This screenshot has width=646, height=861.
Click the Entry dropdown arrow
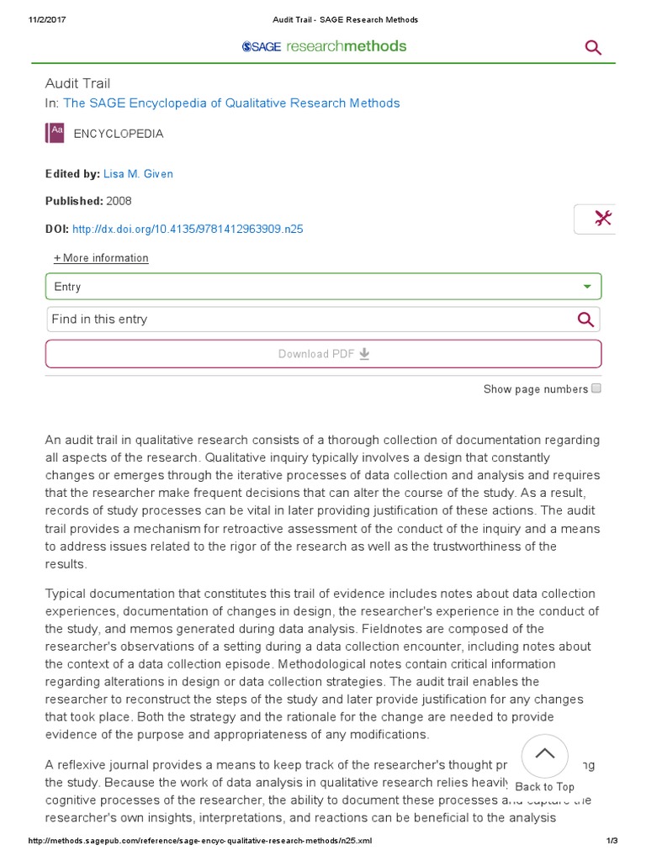(587, 287)
